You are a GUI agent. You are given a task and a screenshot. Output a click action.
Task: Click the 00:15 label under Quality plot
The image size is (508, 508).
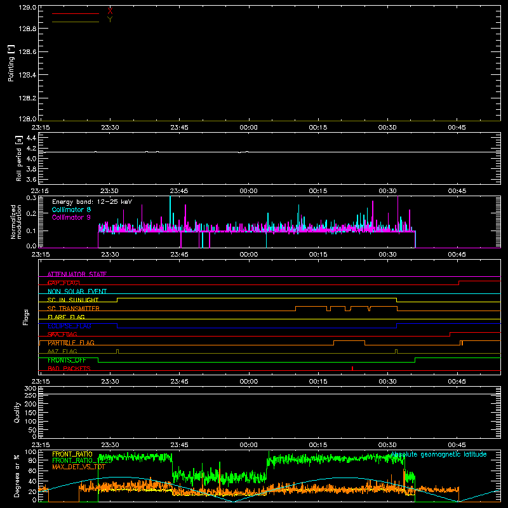click(x=318, y=445)
